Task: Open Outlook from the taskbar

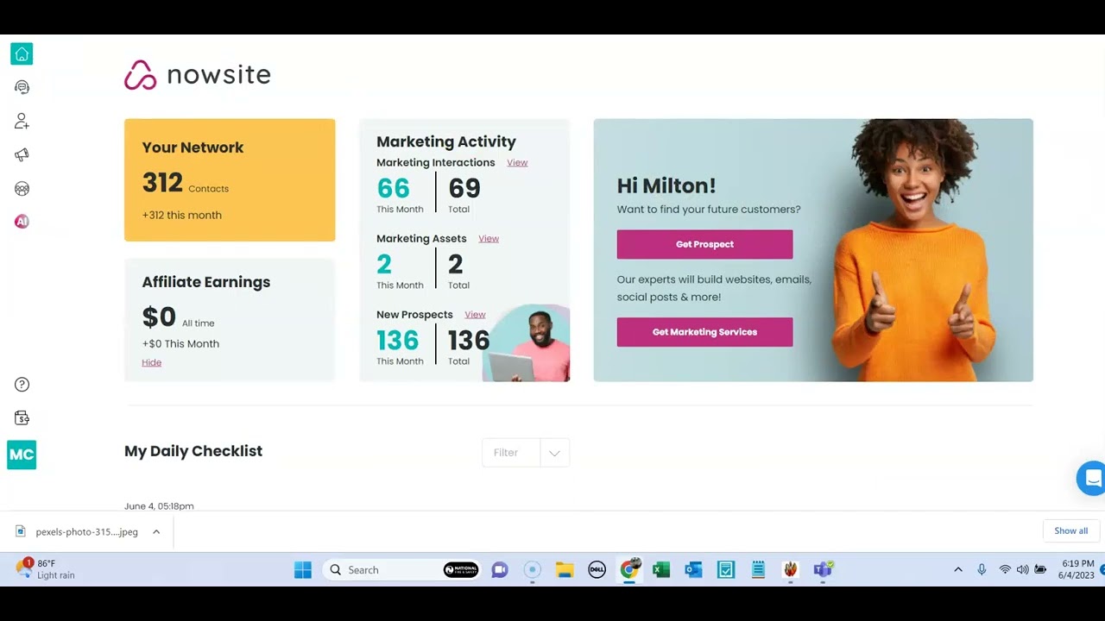Action: click(x=693, y=569)
